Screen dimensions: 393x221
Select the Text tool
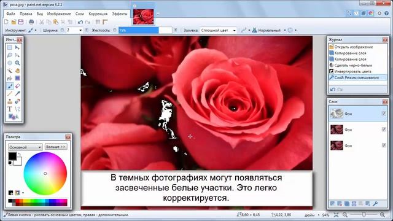[x=10, y=109]
